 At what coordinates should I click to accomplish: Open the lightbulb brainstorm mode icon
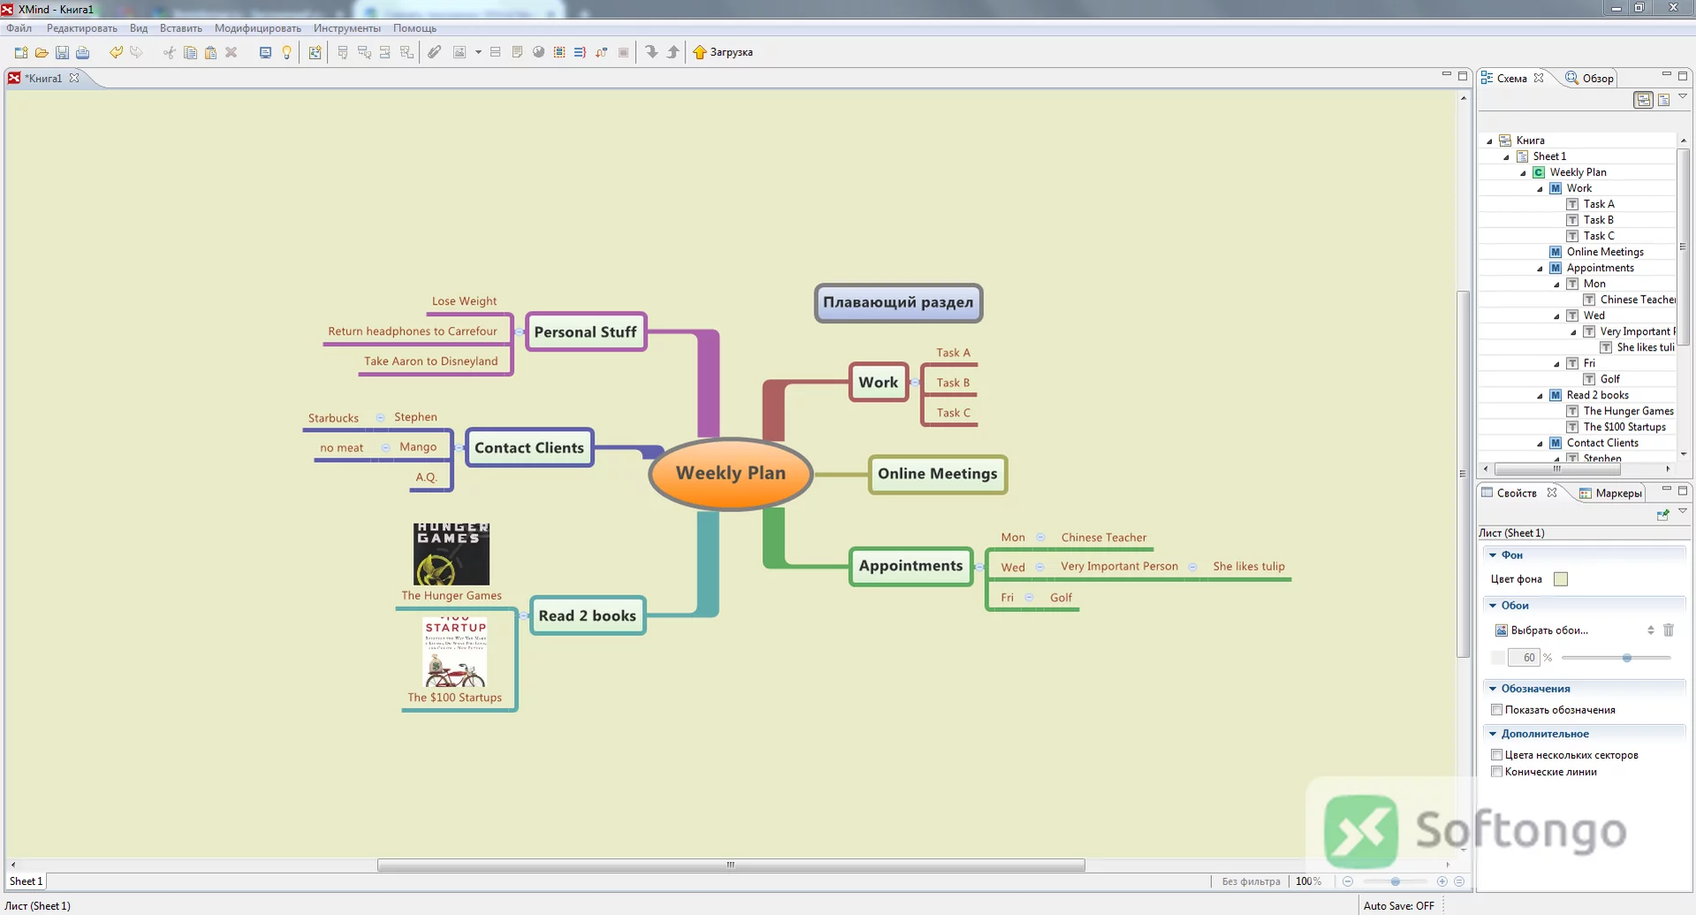pyautogui.click(x=286, y=53)
